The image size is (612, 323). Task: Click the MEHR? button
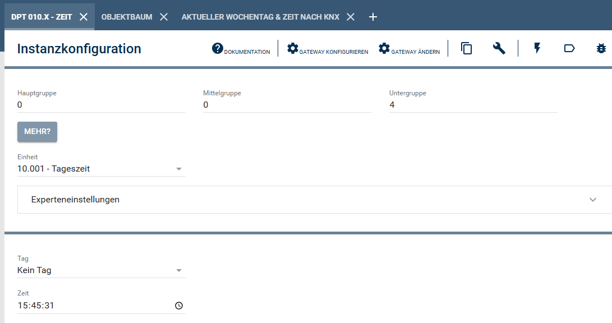tap(38, 132)
